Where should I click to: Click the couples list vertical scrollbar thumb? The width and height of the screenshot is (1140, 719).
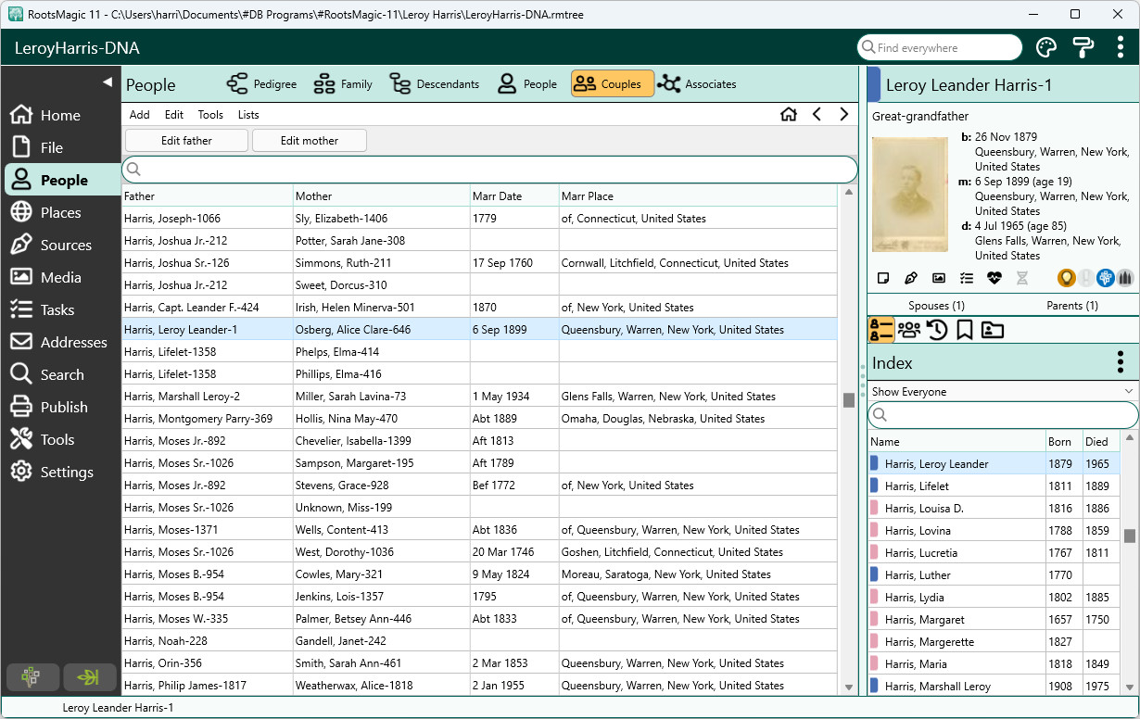point(848,400)
